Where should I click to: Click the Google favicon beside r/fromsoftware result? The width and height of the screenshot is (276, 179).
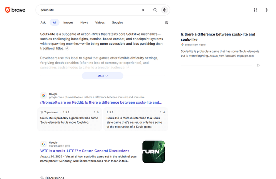44,95
